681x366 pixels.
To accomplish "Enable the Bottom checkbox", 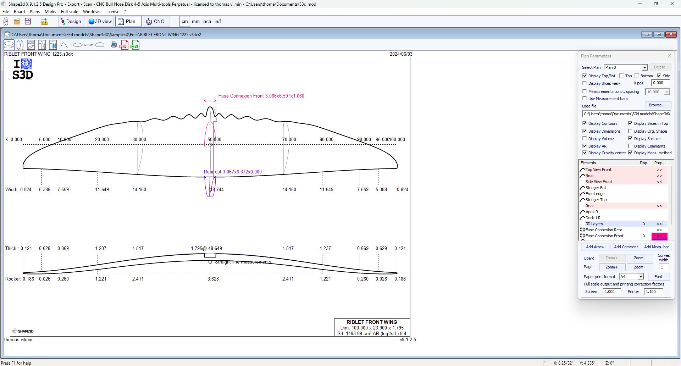I will 637,76.
